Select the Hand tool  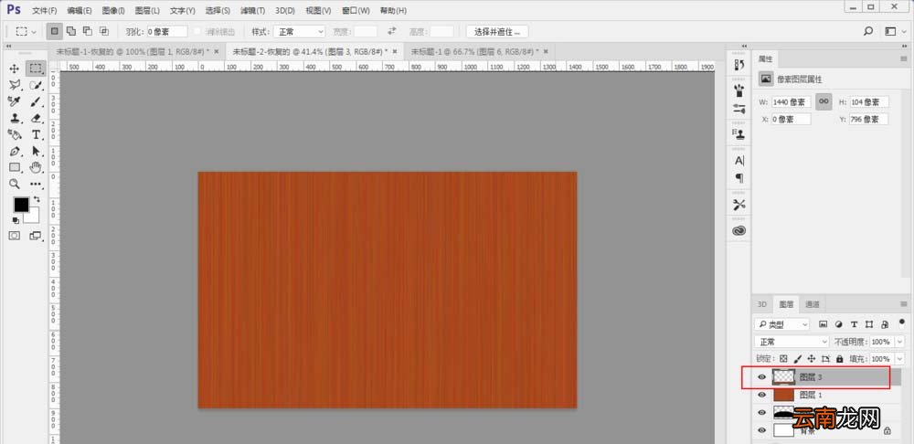tap(37, 168)
